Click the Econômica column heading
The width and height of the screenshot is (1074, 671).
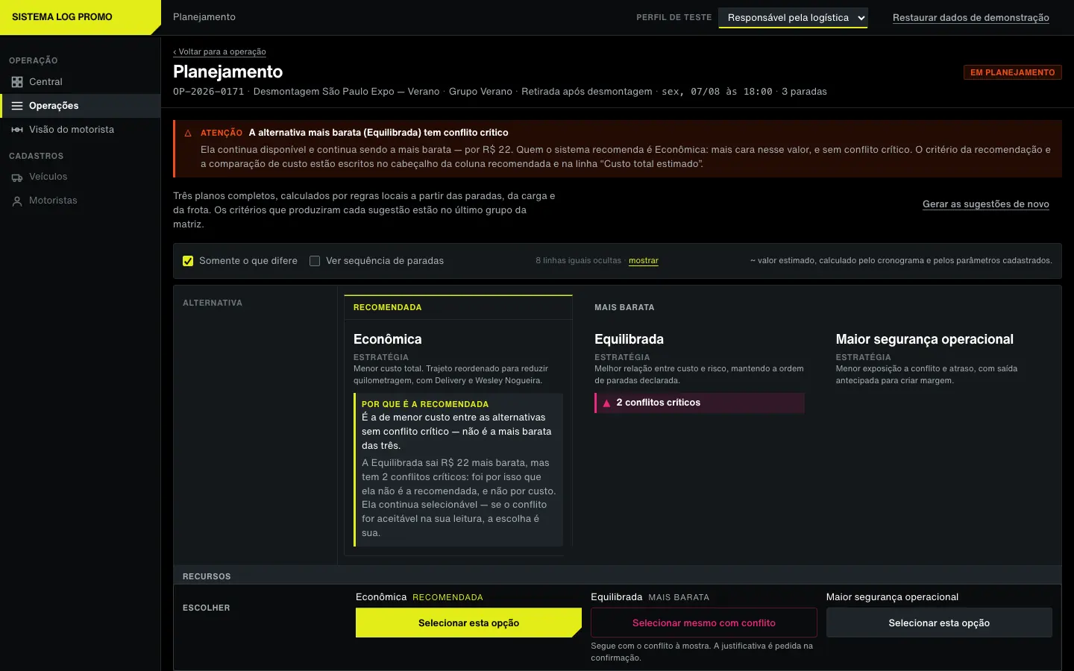click(x=387, y=339)
